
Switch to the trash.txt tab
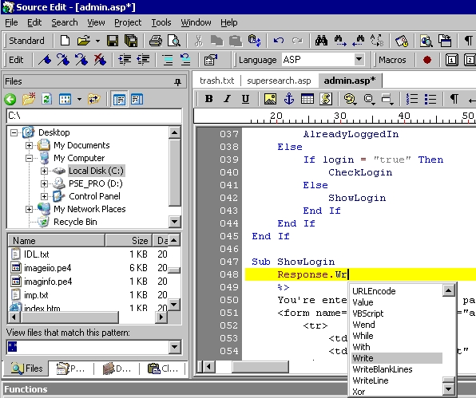point(216,81)
